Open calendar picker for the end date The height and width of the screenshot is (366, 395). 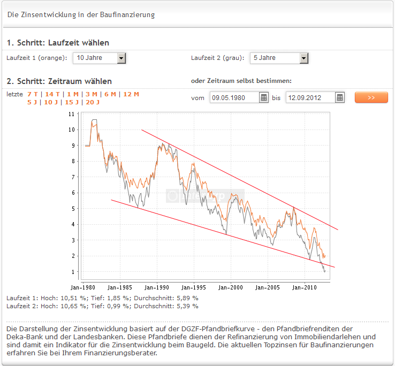click(340, 97)
